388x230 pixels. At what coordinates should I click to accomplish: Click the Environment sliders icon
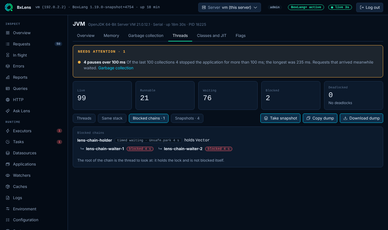click(x=8, y=209)
